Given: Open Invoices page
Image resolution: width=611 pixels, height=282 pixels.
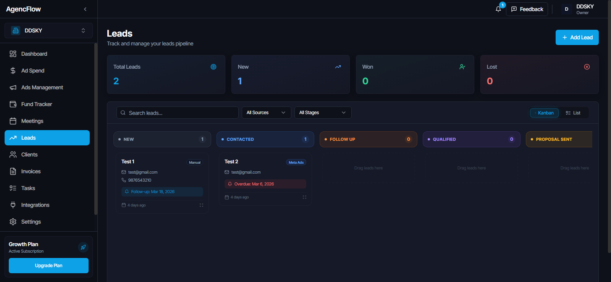Looking at the screenshot, I should pos(47,171).
